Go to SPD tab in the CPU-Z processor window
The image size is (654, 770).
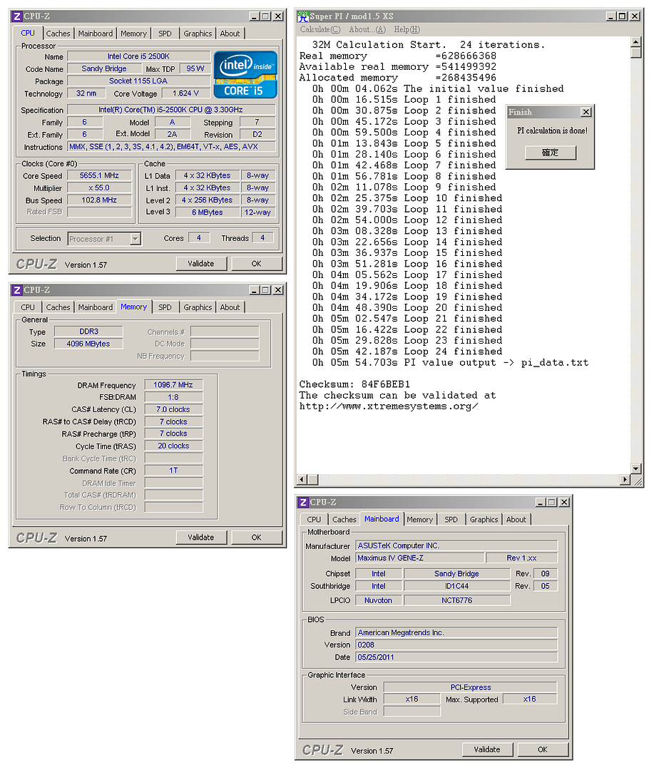pos(165,34)
